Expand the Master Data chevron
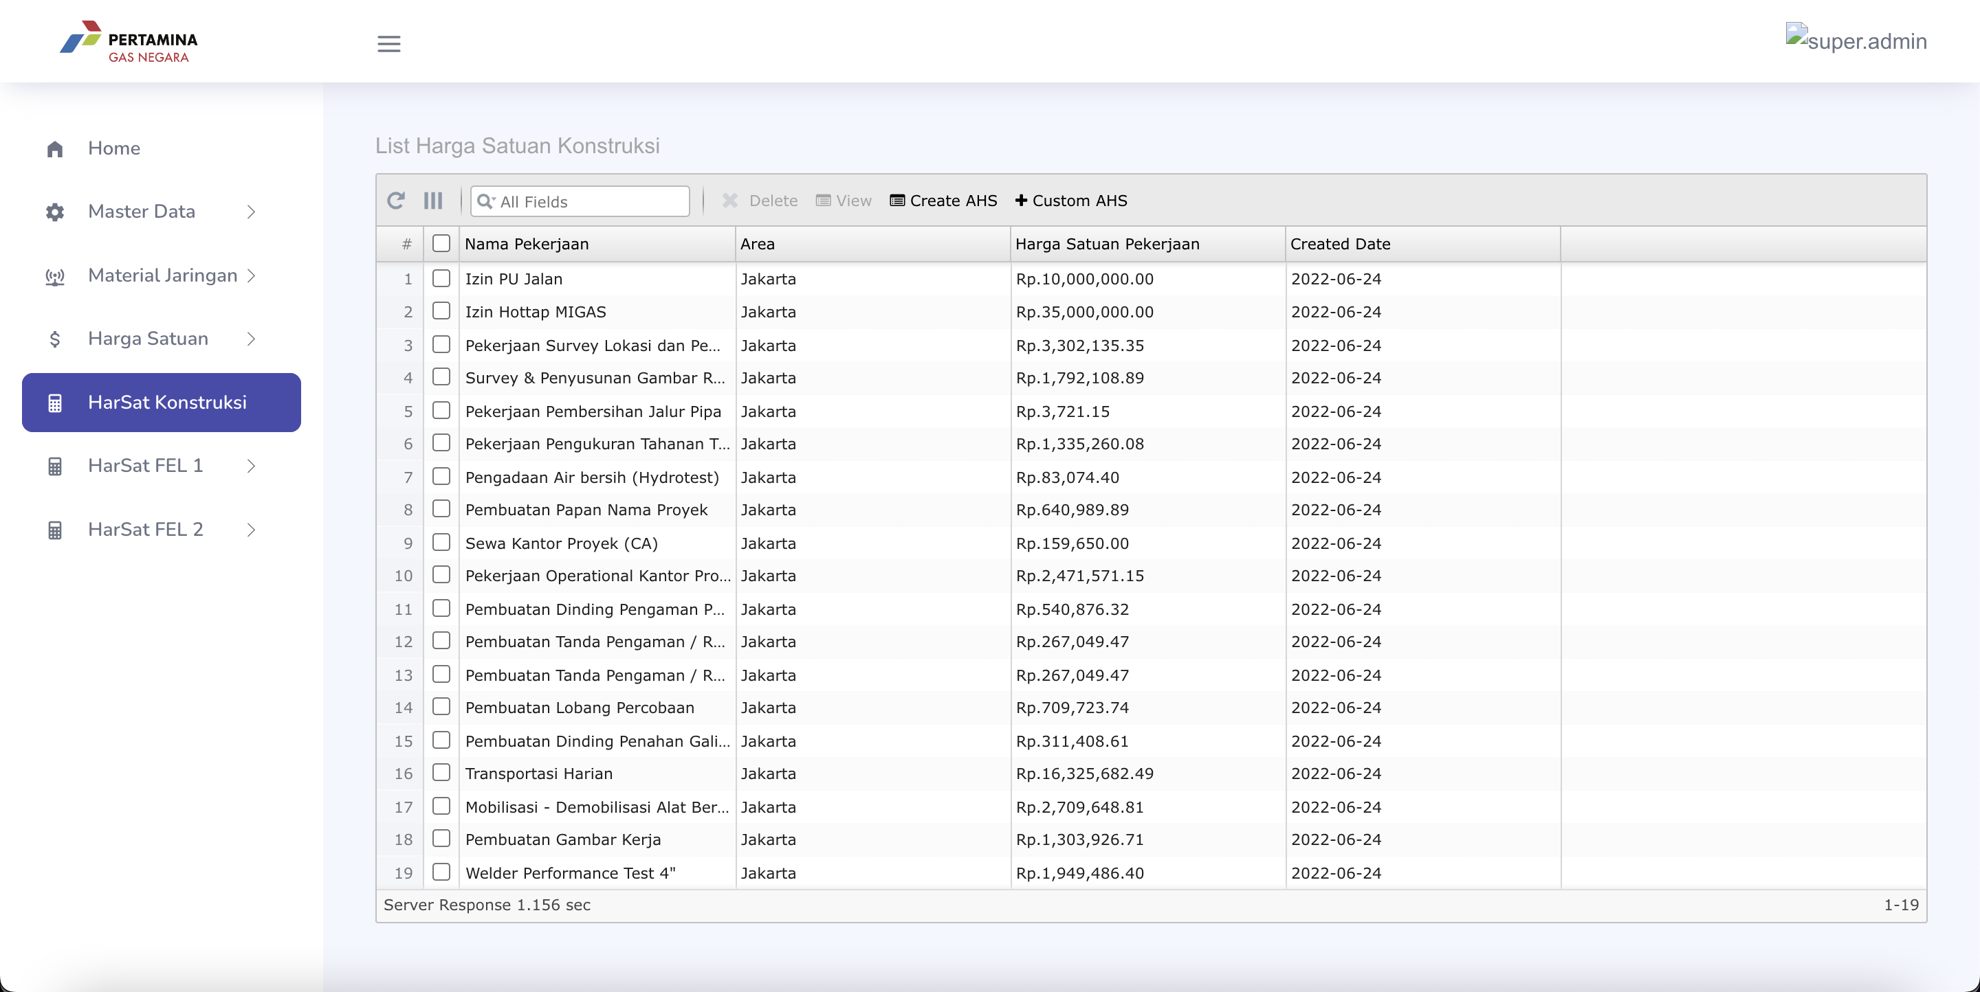 250,212
